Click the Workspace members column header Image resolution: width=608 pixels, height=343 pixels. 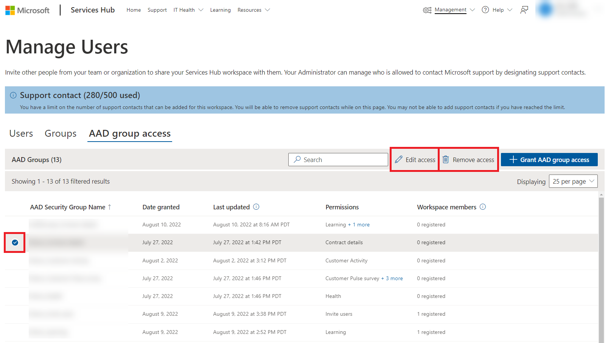point(446,207)
